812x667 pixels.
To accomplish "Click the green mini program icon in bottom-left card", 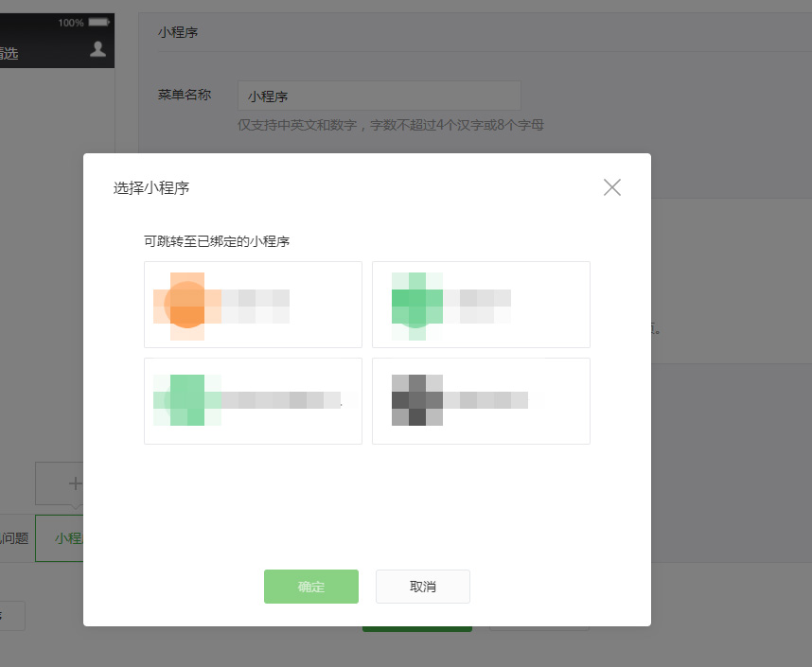I will point(185,400).
